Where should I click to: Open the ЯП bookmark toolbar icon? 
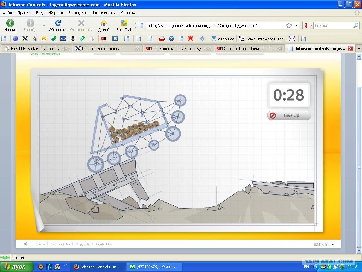pyautogui.click(x=104, y=39)
